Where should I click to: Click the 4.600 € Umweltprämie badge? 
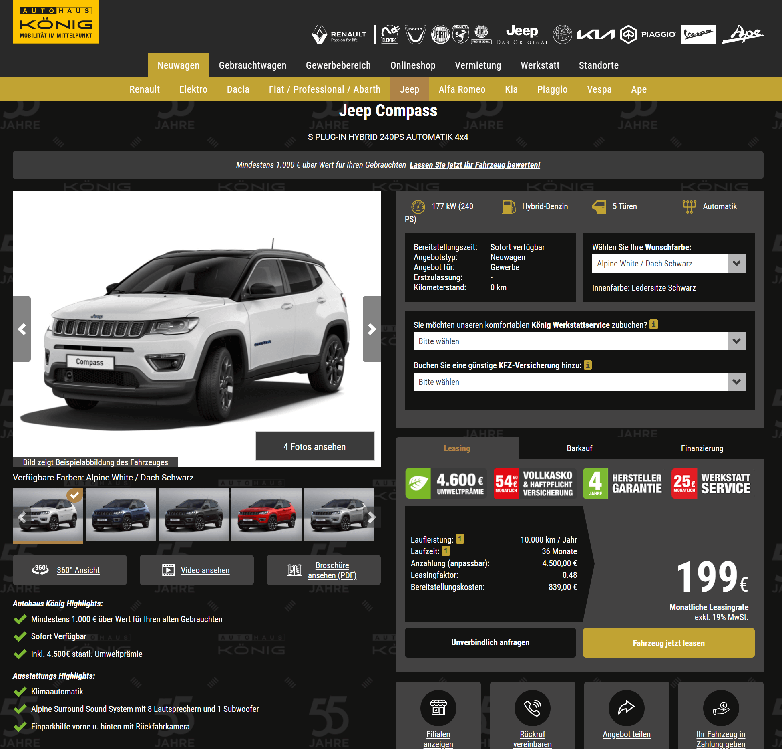coord(446,483)
